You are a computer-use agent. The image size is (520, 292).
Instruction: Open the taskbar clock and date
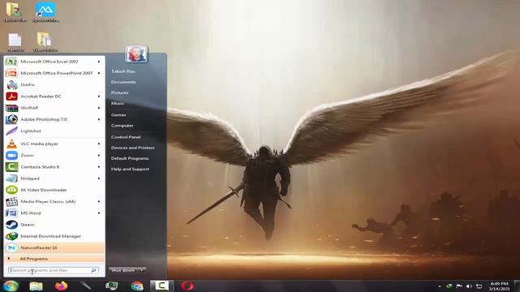[x=500, y=286]
